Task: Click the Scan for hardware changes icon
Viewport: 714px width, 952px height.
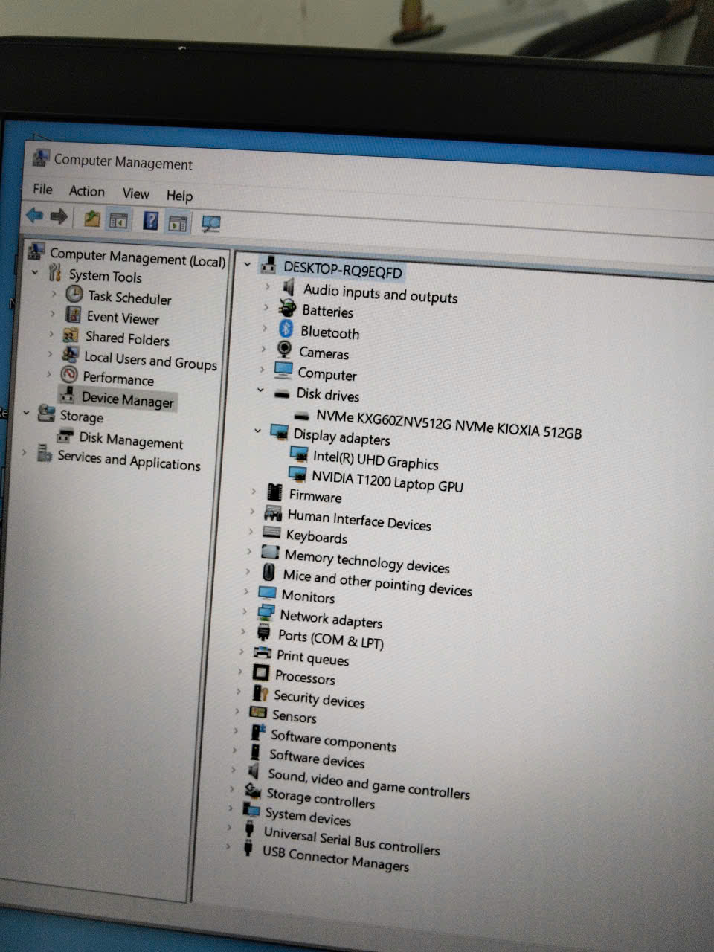Action: (x=211, y=224)
